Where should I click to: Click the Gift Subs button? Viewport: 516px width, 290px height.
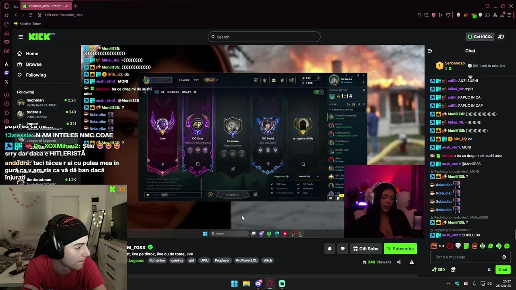(366, 249)
